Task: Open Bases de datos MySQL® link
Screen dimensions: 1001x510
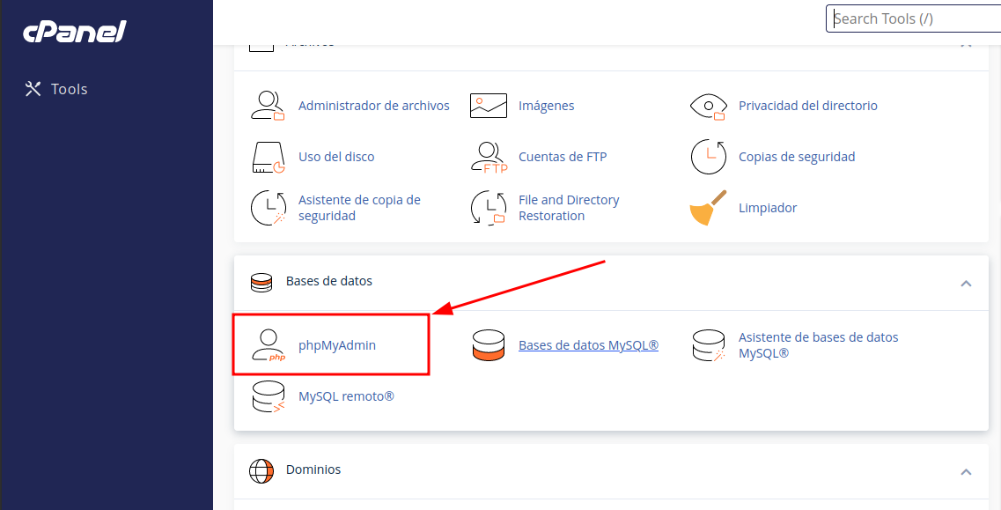Action: click(x=588, y=345)
